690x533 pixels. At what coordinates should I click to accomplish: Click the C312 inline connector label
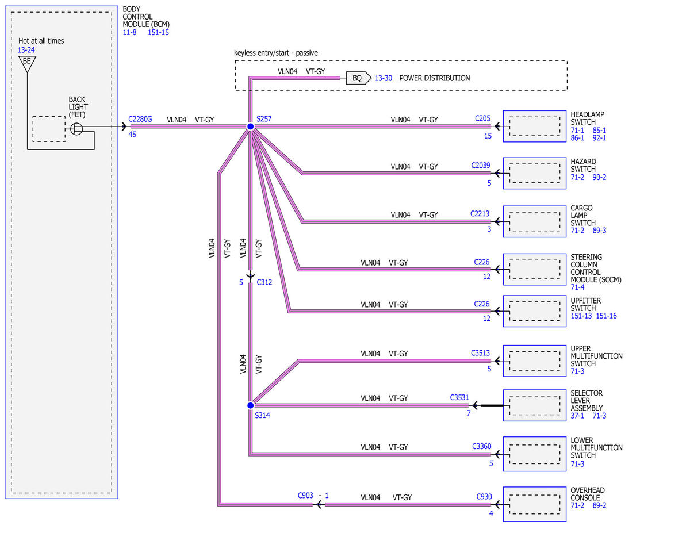click(x=264, y=282)
